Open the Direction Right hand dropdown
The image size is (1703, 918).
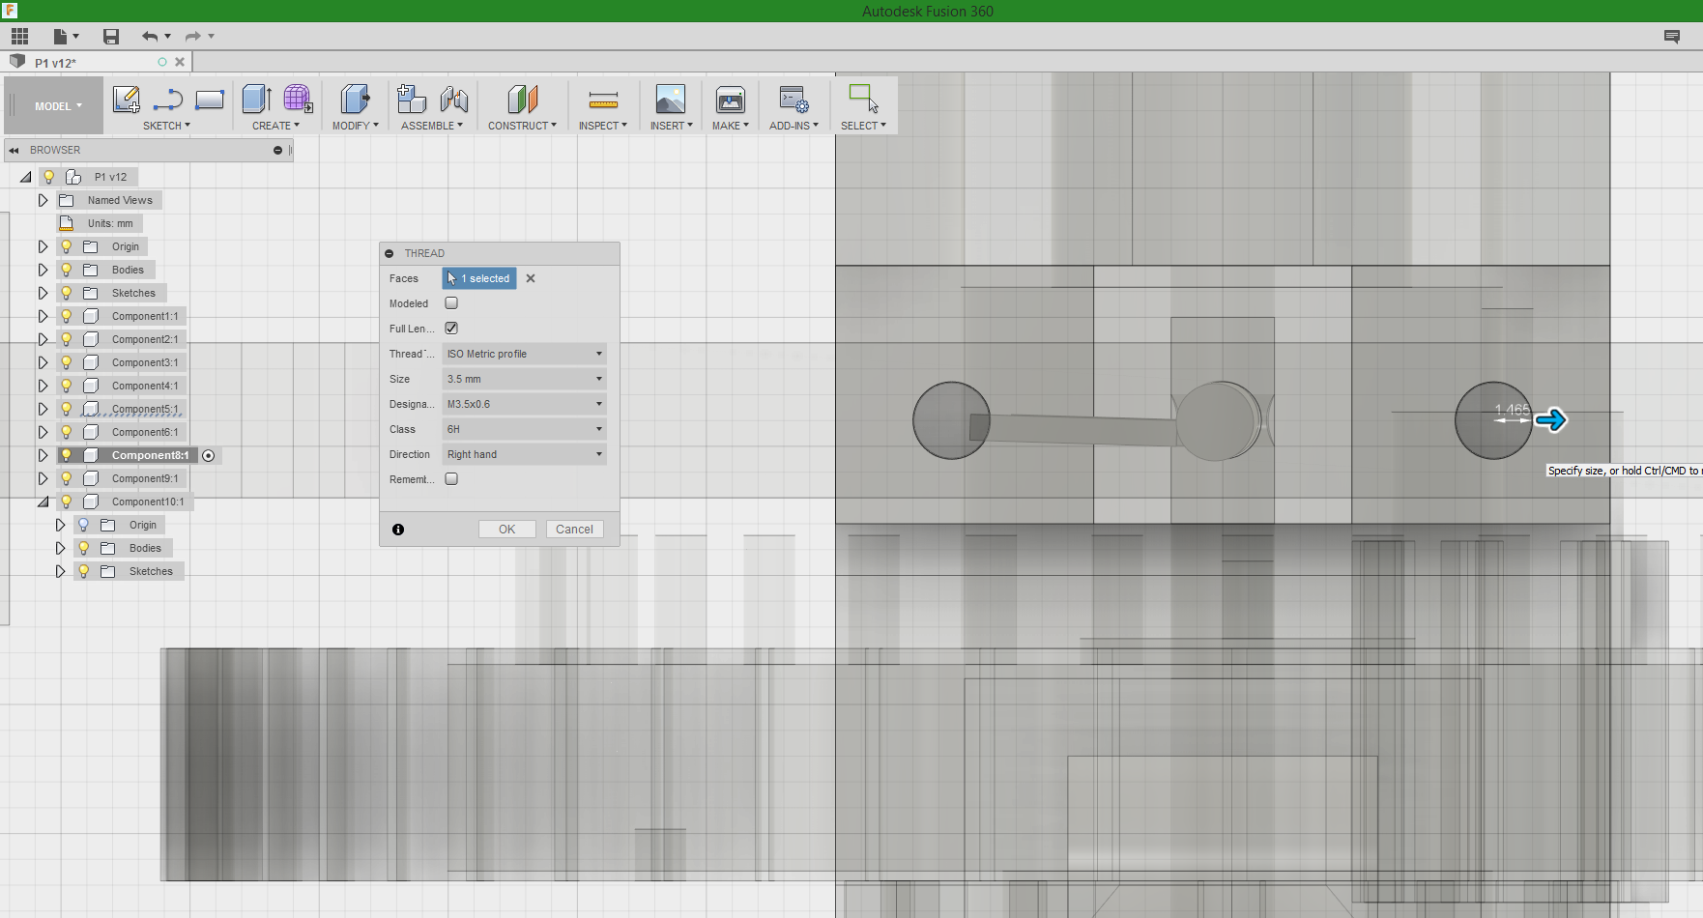525,454
